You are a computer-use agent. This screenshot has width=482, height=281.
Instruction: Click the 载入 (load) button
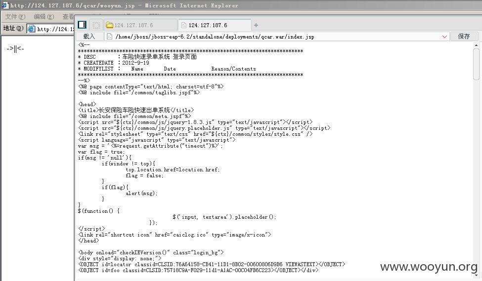click(89, 37)
